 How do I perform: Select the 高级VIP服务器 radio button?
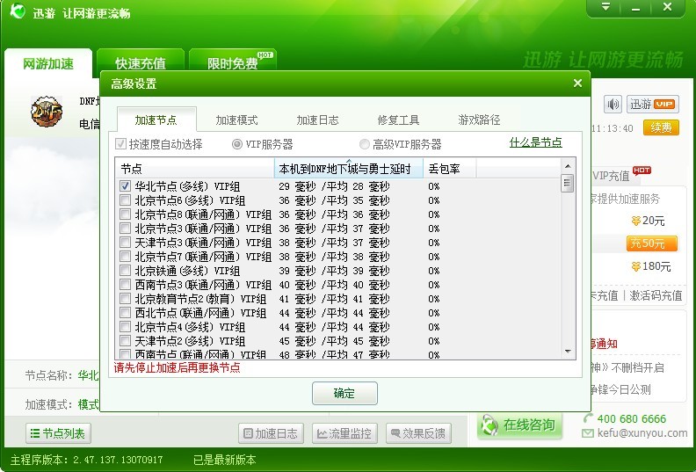pos(365,144)
